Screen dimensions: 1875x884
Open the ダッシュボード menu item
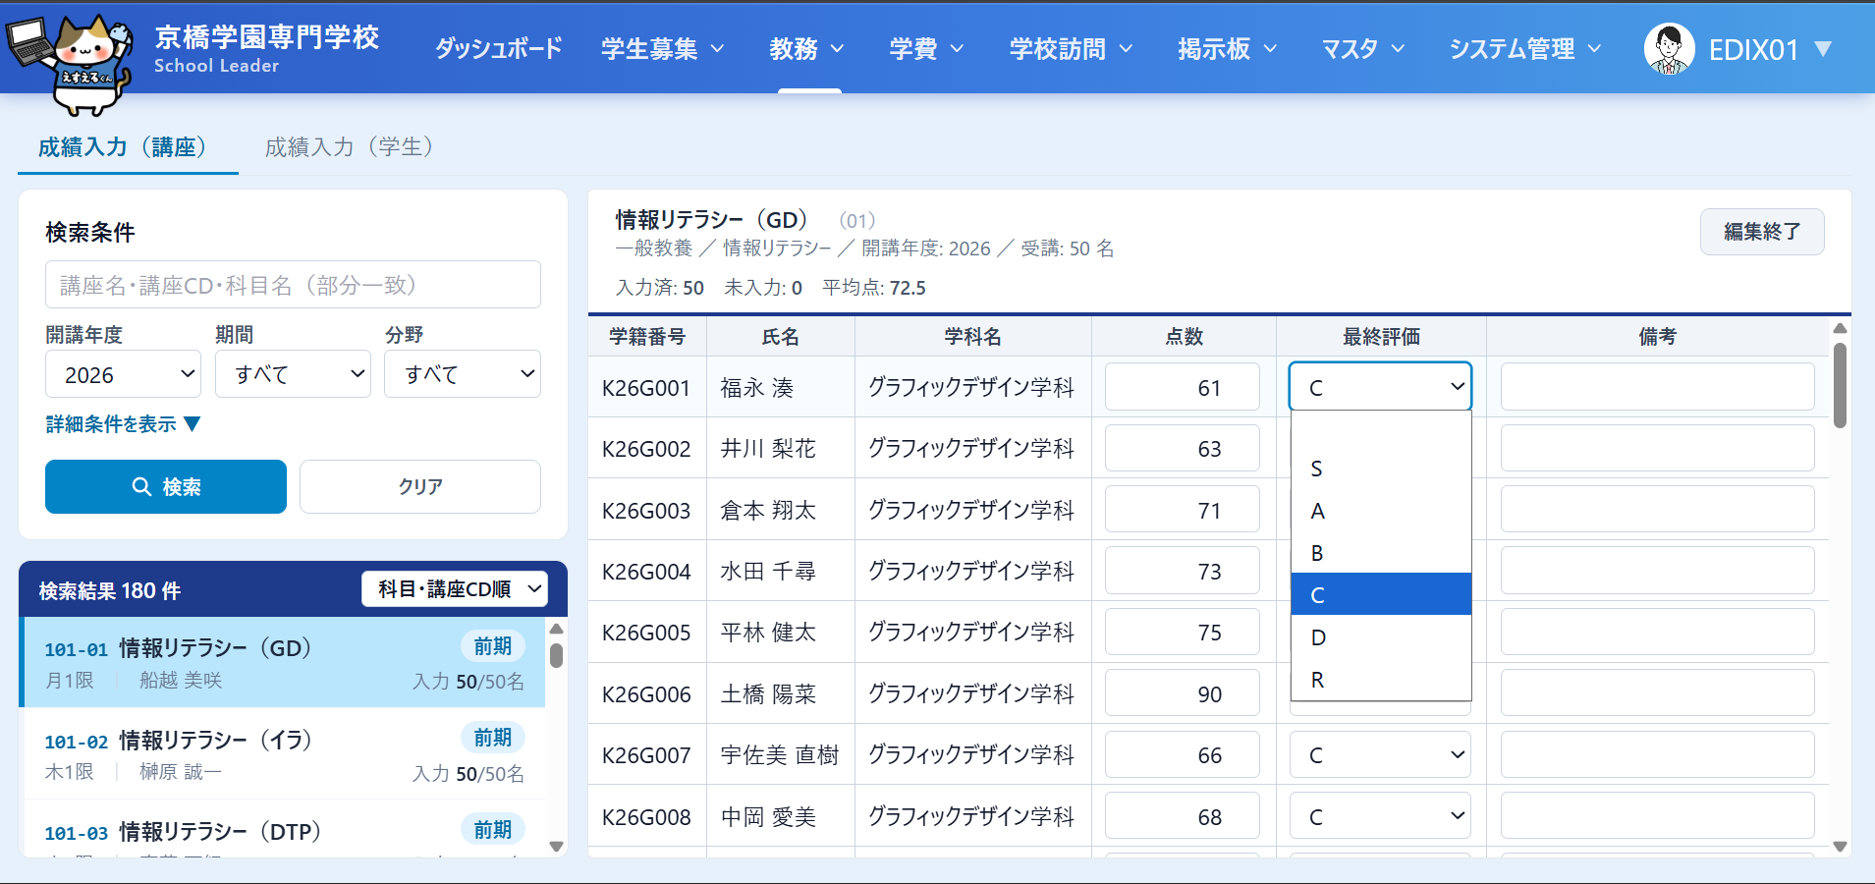tap(499, 49)
